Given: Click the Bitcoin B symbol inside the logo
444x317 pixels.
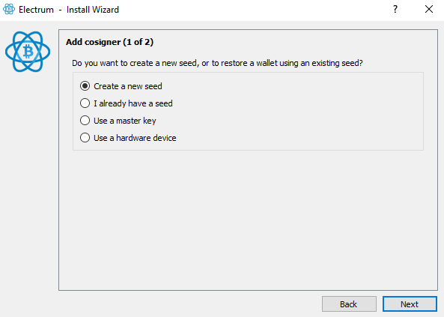Looking at the screenshot, I should pyautogui.click(x=28, y=52).
